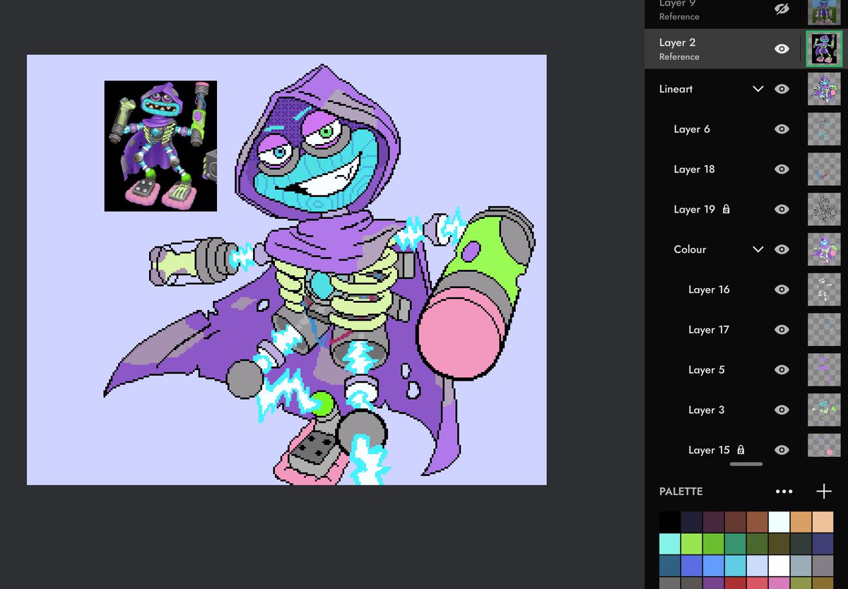Collapse the Lineart group with its chevron
Image resolution: width=848 pixels, height=589 pixels.
click(x=758, y=88)
